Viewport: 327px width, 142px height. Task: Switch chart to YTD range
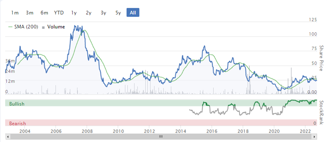[59, 13]
